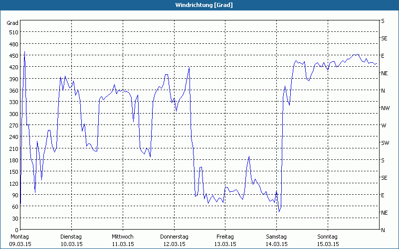Click the 'E' compass label level with 90
The height and width of the screenshot is (249, 399).
tap(383, 195)
